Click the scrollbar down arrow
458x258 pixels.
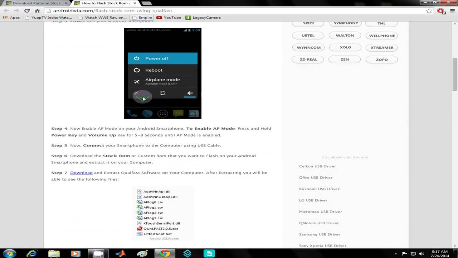pyautogui.click(x=455, y=246)
